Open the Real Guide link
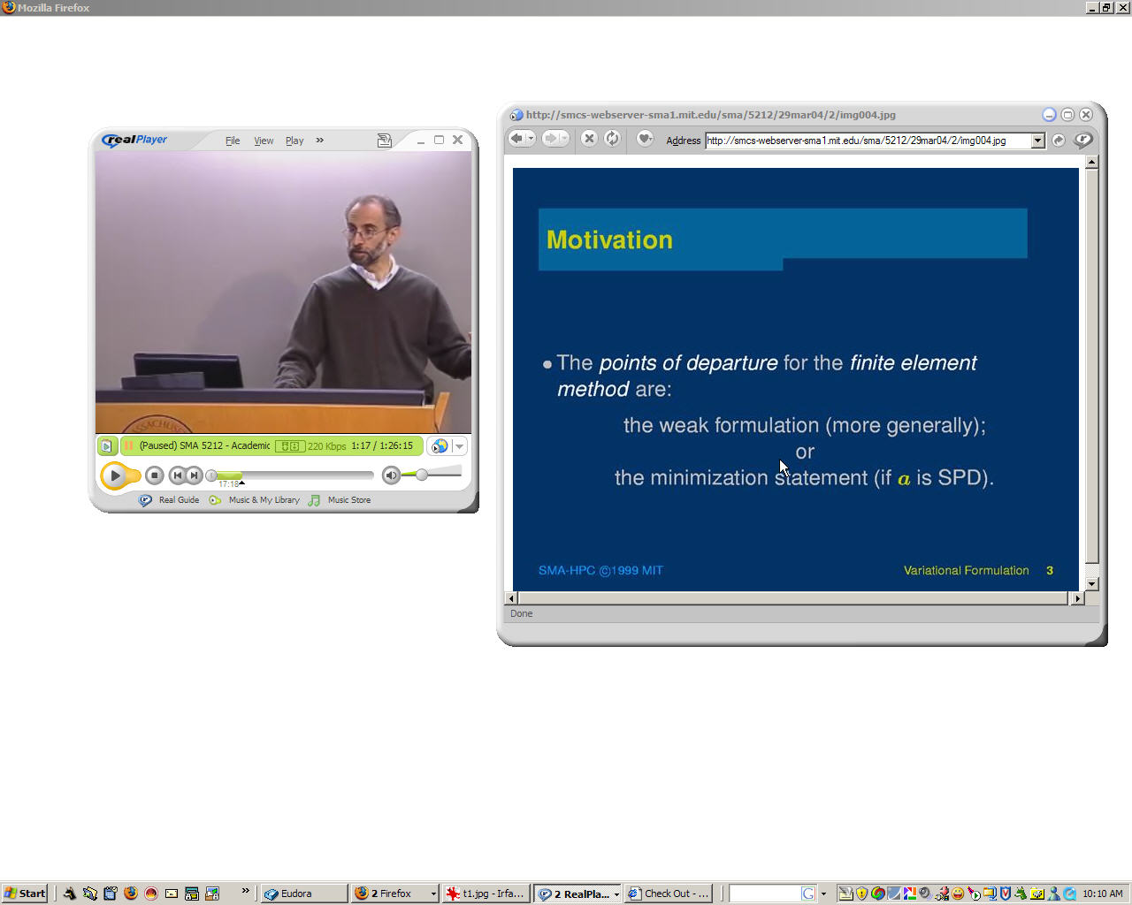 pyautogui.click(x=178, y=500)
